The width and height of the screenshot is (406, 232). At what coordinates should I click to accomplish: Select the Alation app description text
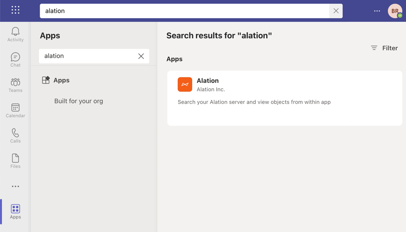[x=254, y=102]
